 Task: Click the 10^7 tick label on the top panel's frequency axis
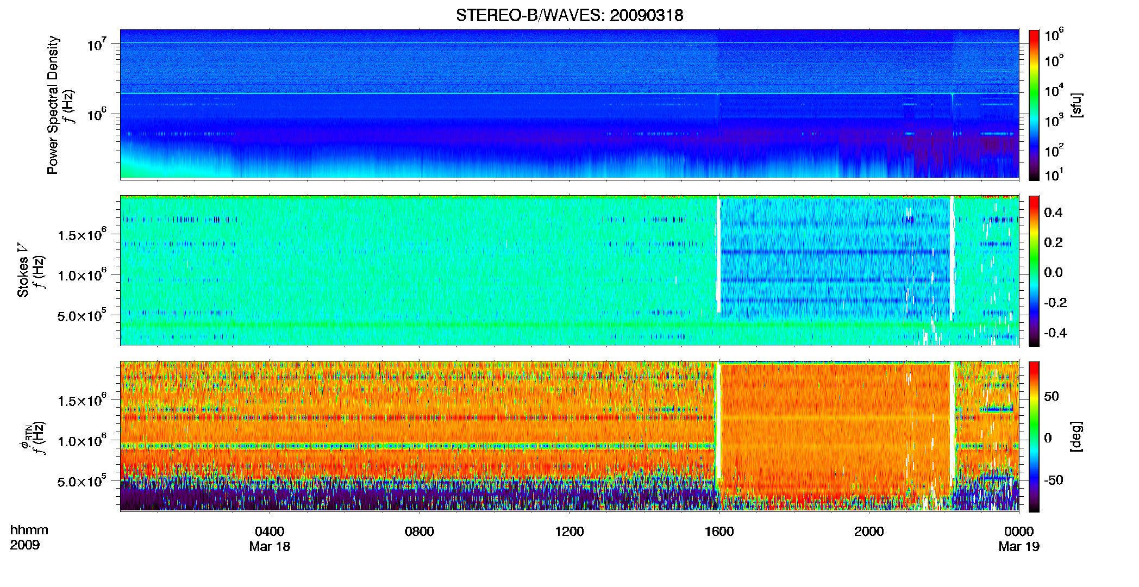coord(97,44)
